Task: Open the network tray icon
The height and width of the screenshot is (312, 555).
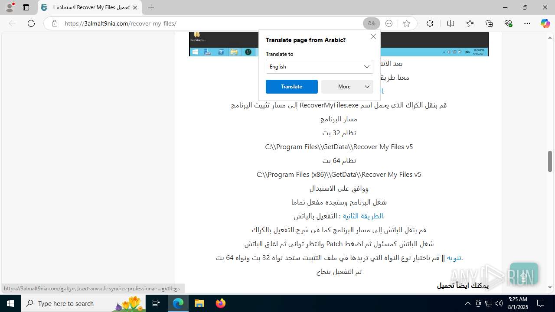Action: [x=489, y=303]
